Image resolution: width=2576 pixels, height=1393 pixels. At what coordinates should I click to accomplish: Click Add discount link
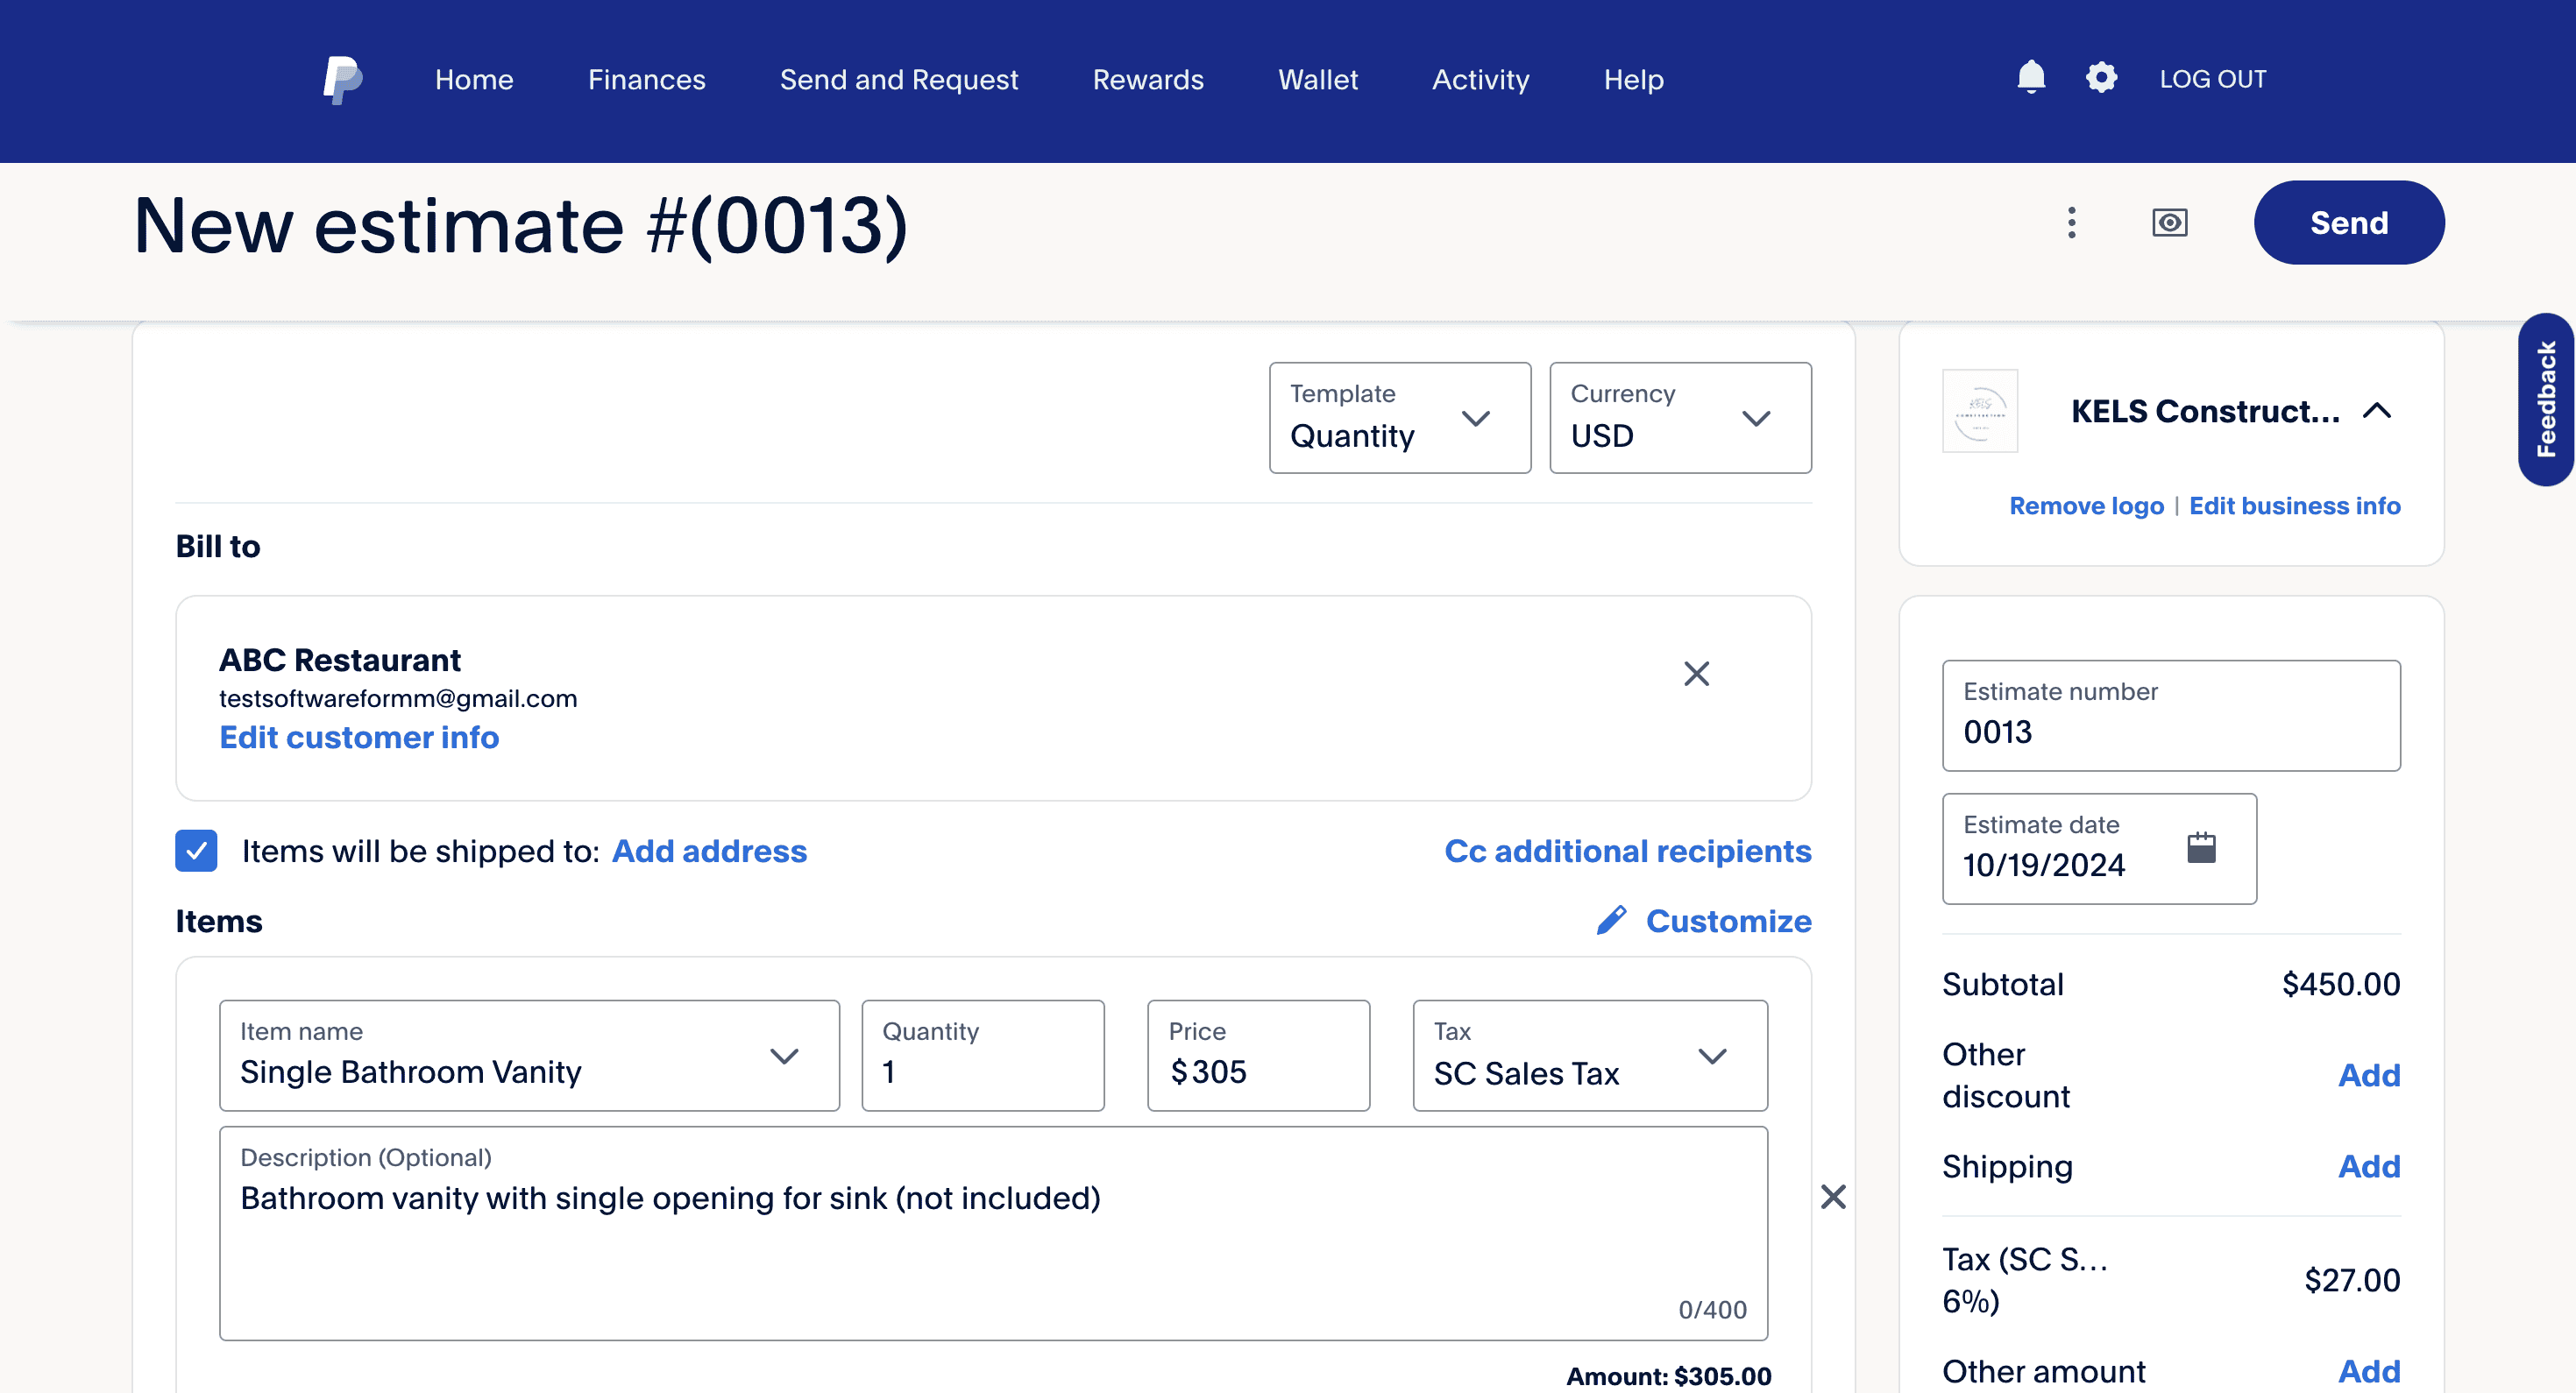point(2370,1076)
